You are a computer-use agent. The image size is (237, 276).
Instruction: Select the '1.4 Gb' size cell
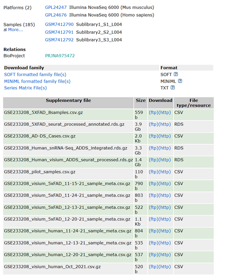tap(141, 162)
